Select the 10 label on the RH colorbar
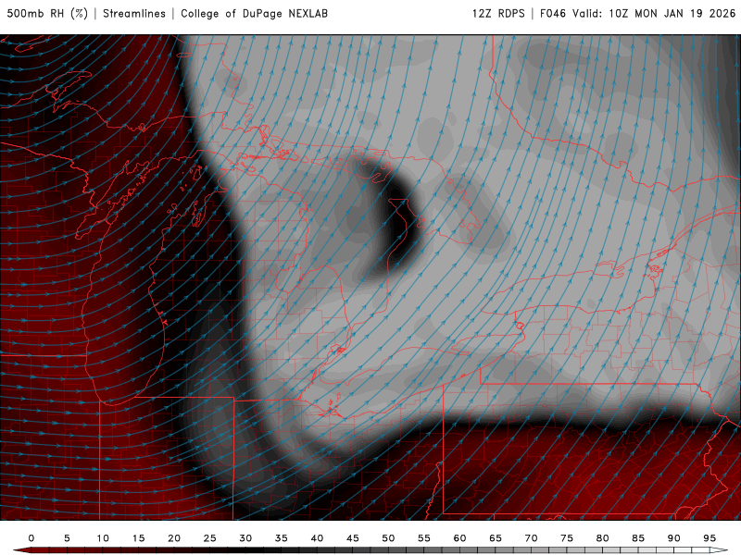 103,538
